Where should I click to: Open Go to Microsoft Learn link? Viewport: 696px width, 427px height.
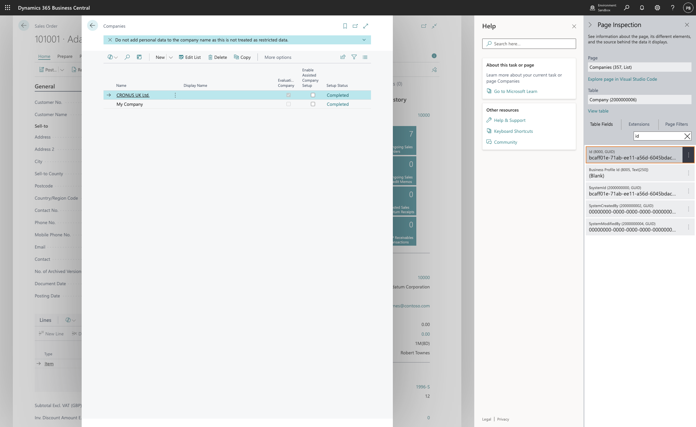(x=515, y=91)
